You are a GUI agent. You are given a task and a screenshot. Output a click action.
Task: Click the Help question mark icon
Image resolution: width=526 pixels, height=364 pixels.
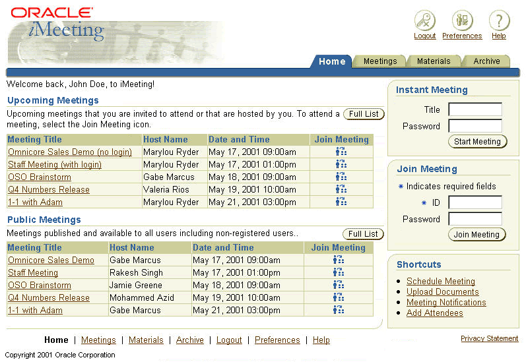point(499,20)
